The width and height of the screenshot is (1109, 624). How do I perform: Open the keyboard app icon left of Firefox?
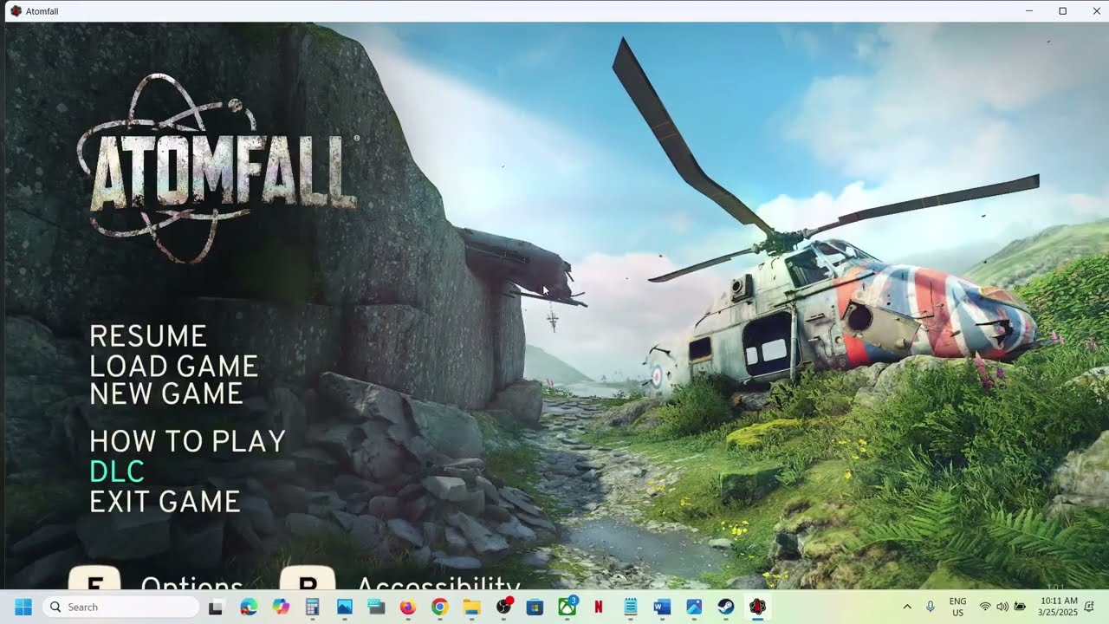pos(376,607)
